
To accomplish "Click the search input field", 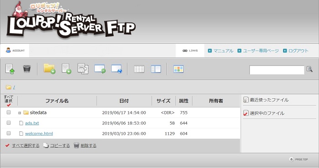I will 277,70.
